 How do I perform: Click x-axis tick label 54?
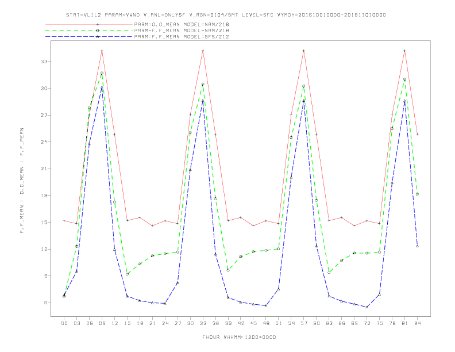291,323
